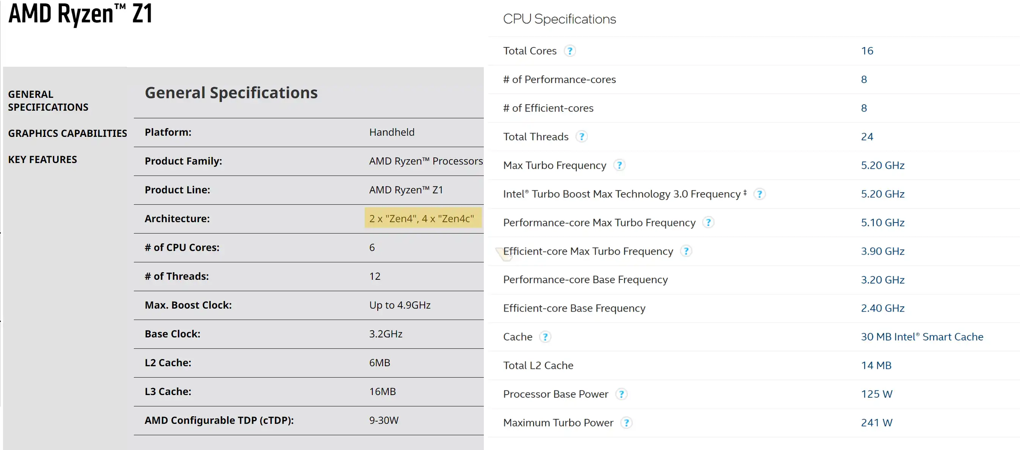Viewport: 1020px width, 450px height.
Task: Select the 241 W turbo power value
Action: [x=876, y=423]
